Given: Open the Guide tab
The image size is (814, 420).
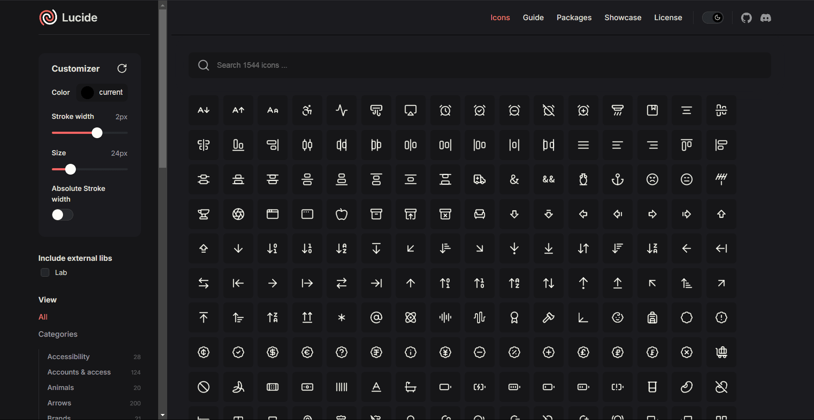Looking at the screenshot, I should pos(533,18).
